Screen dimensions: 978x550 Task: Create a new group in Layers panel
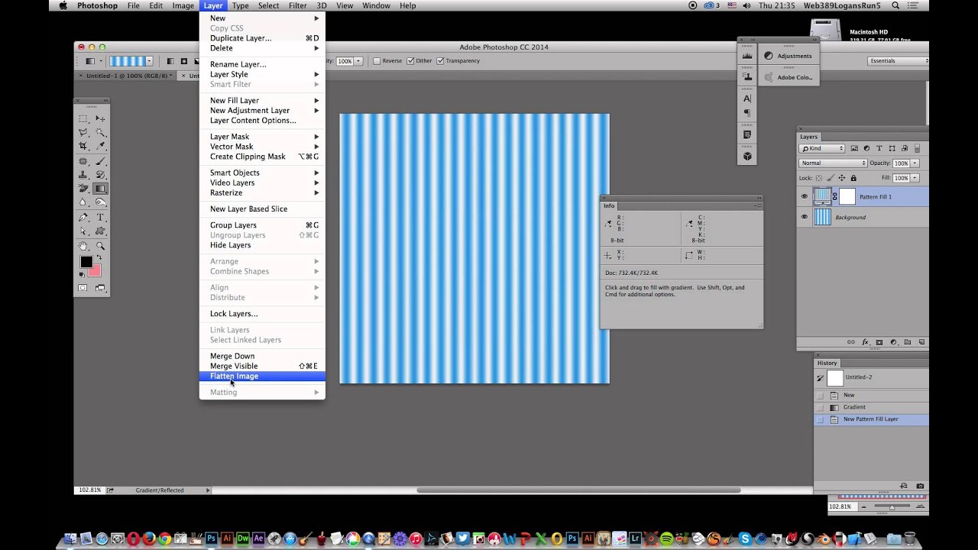[908, 342]
